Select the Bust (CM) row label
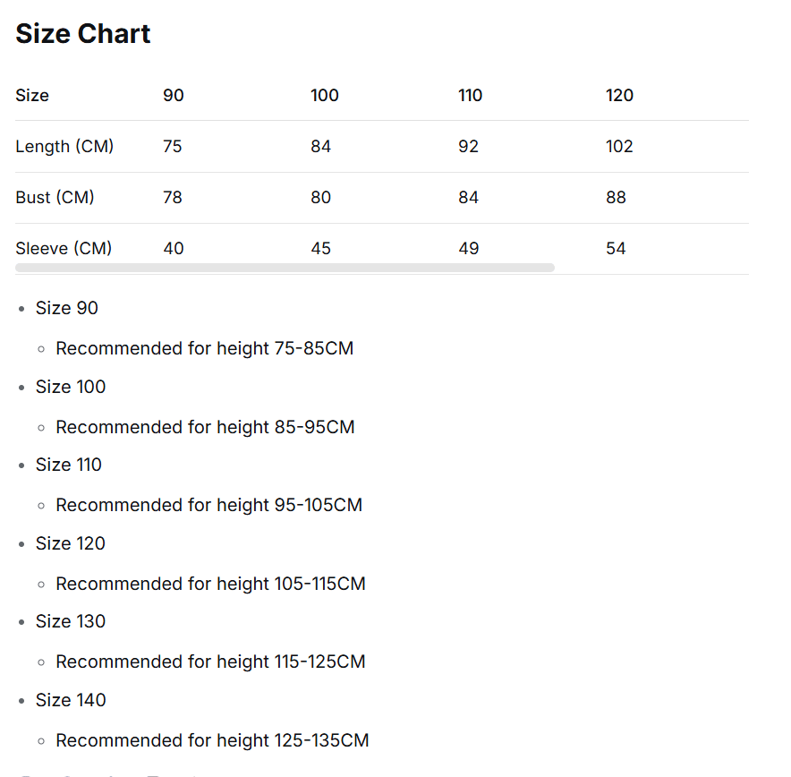 (55, 198)
